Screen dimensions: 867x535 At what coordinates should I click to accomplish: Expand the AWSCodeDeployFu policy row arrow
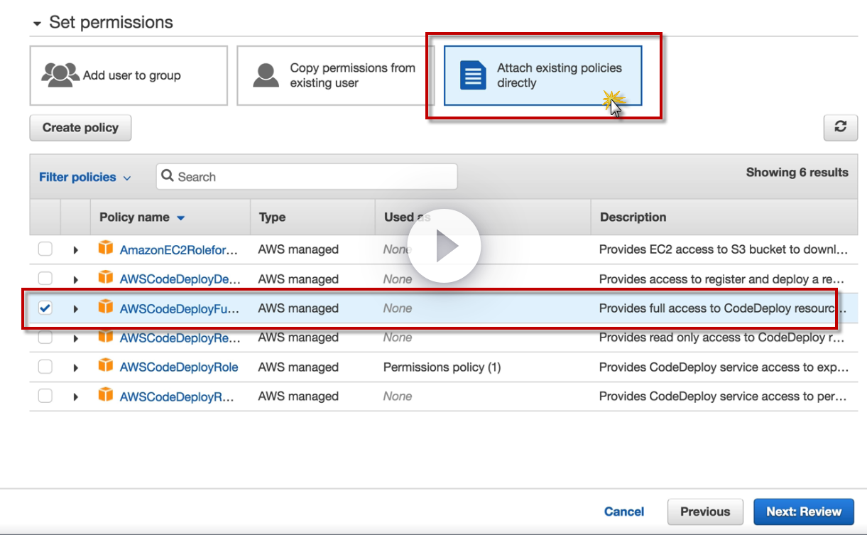[76, 309]
